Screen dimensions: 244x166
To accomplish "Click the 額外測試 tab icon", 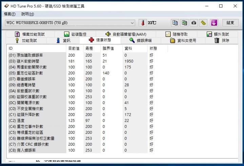I will click(x=209, y=34).
